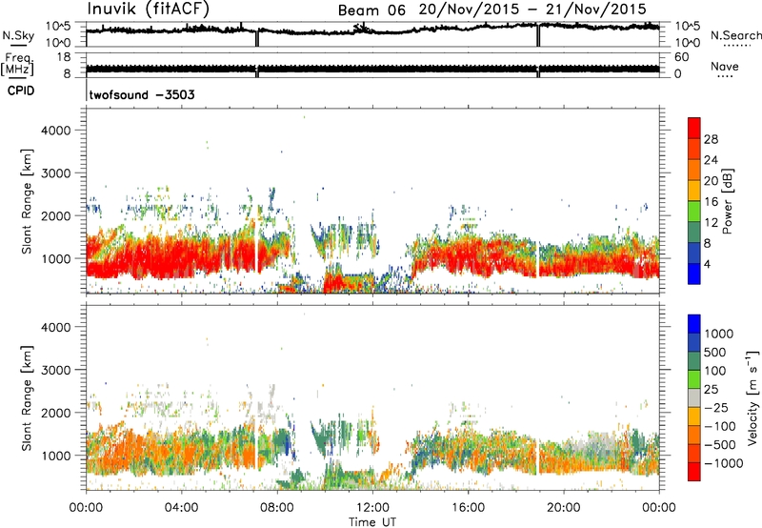The width and height of the screenshot is (762, 528).
Task: Click the '60' Nave axis tick
Action: [x=681, y=57]
